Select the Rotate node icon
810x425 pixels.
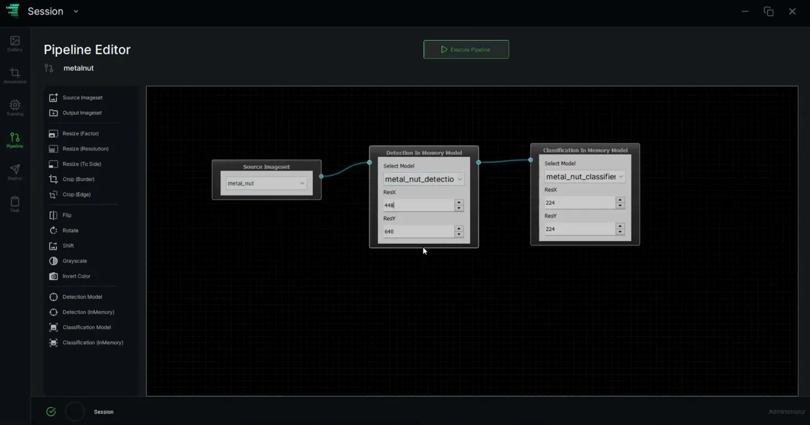coord(54,230)
